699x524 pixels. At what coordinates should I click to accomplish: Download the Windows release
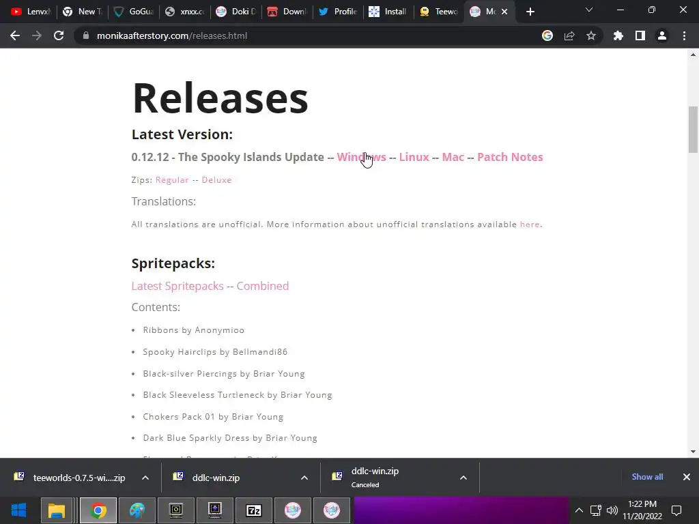pos(361,157)
